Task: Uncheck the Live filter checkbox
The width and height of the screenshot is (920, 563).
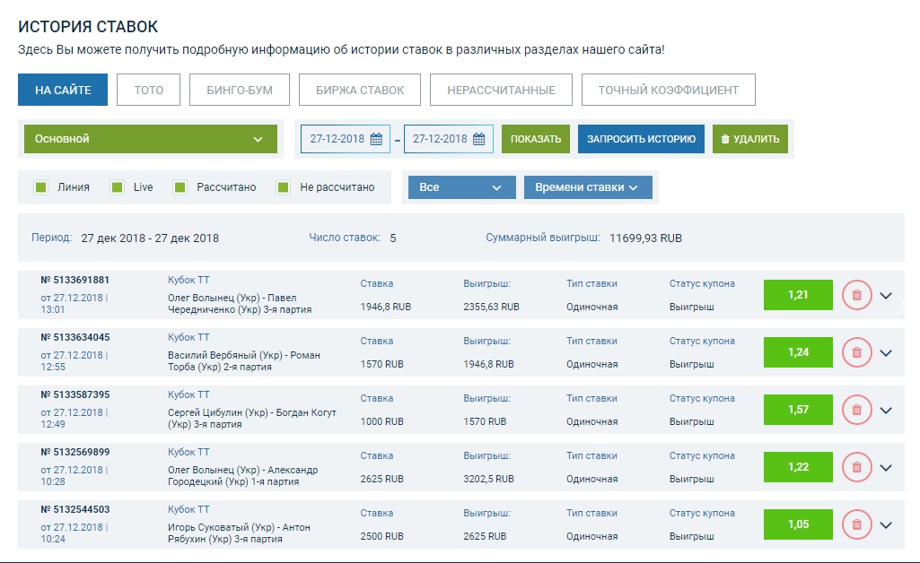Action: 117,187
